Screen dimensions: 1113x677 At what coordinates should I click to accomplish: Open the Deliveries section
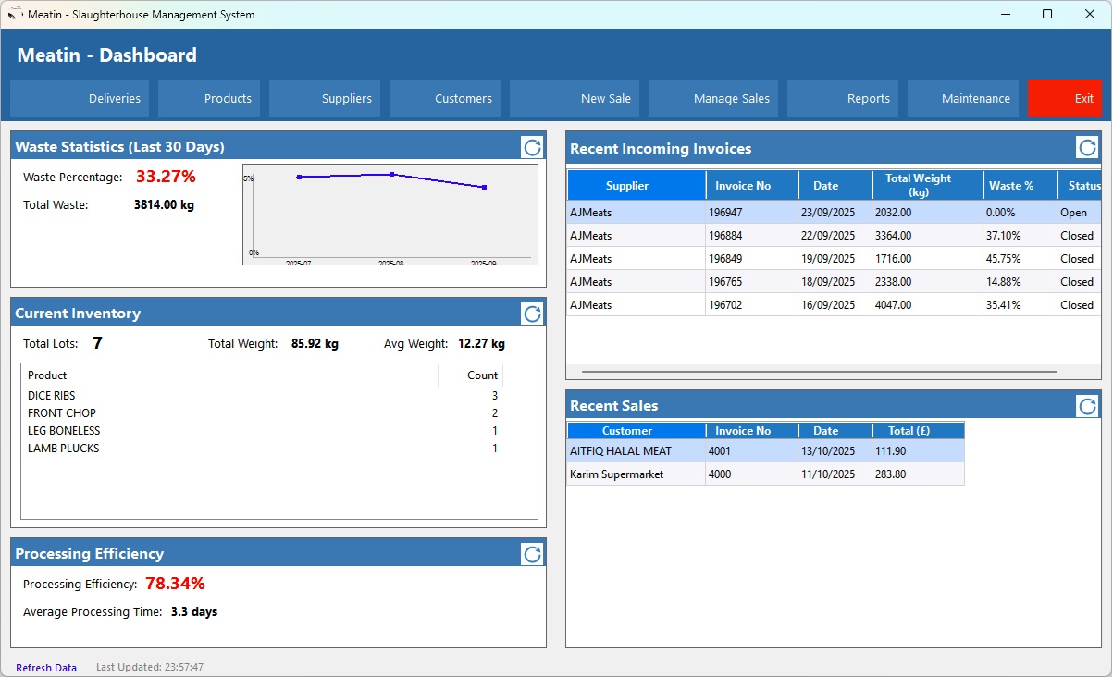point(80,98)
